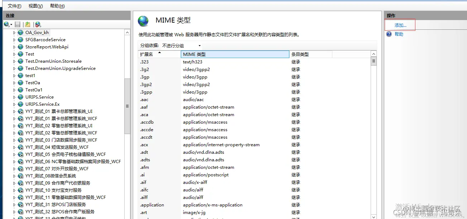The width and height of the screenshot is (467, 219).
Task: Click the site icon of YYT_测试_04 短信发送服务_WCF
Action: coord(20,147)
